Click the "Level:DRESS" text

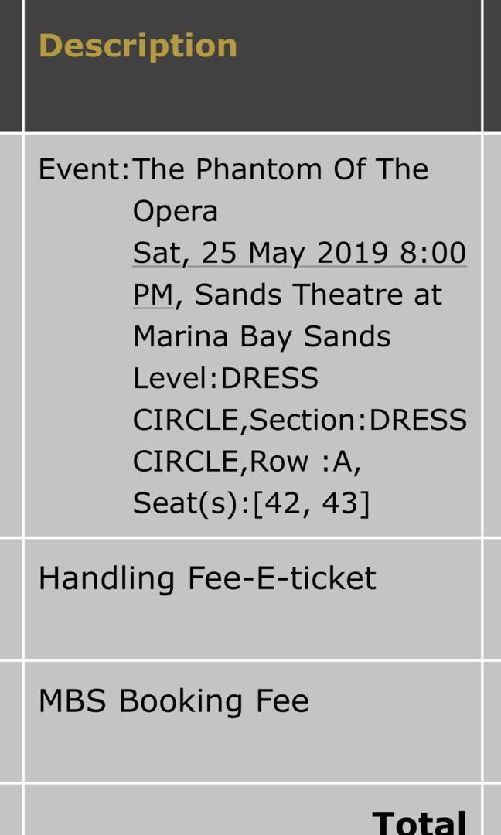point(225,379)
